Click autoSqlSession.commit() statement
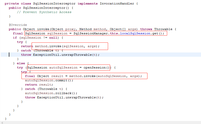 pyautogui.click(x=49, y=80)
